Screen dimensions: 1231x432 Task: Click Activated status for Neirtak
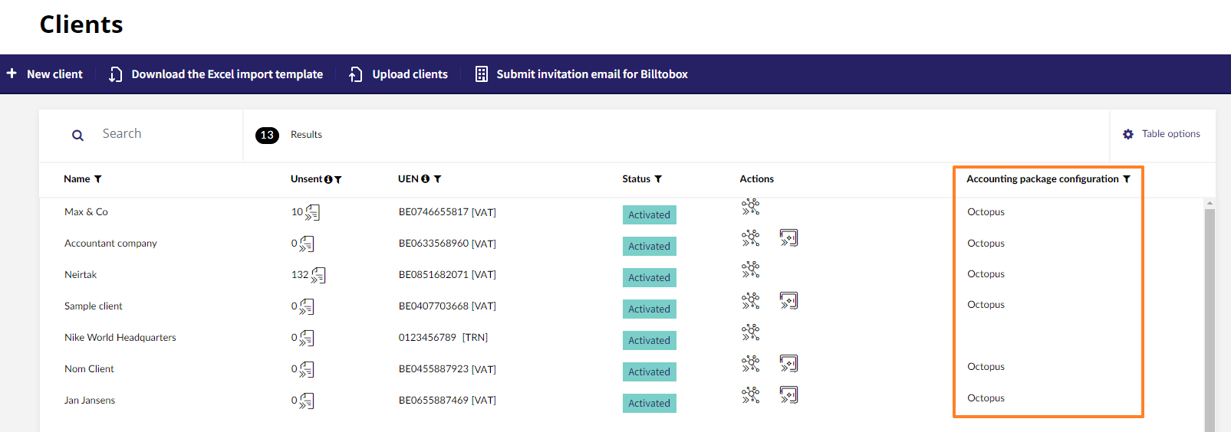[650, 278]
